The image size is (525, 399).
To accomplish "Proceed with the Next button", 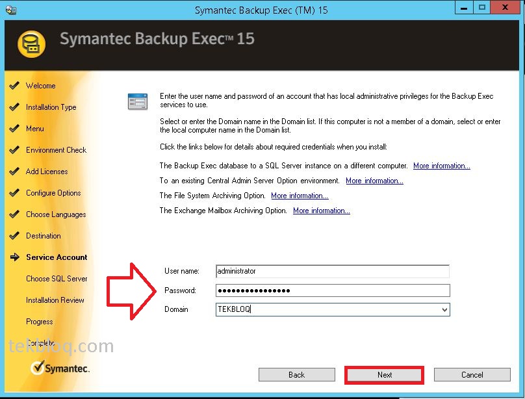I will pos(385,375).
